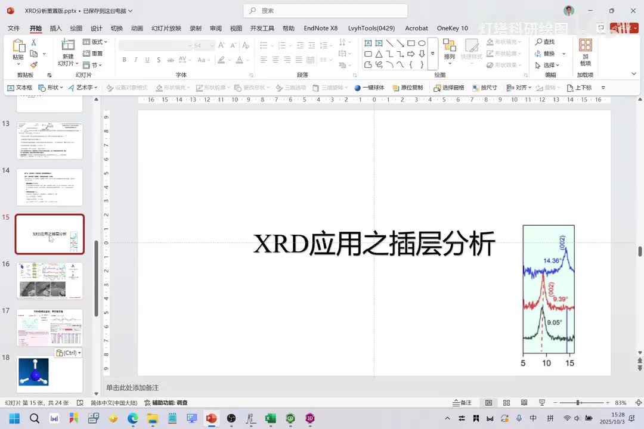Switch to the 设计 Design tab

96,28
